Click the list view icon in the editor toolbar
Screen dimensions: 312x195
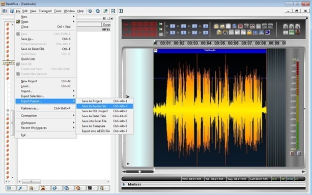(x=258, y=26)
